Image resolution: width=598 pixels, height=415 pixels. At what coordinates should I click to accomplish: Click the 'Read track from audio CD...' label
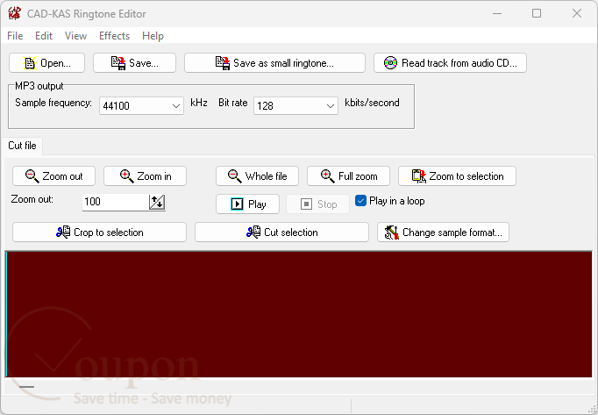459,63
